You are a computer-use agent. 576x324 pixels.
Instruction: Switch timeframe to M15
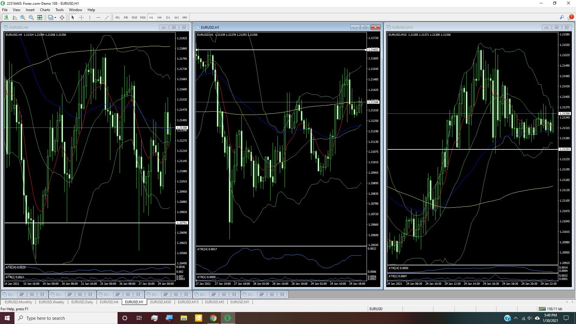pyautogui.click(x=134, y=17)
